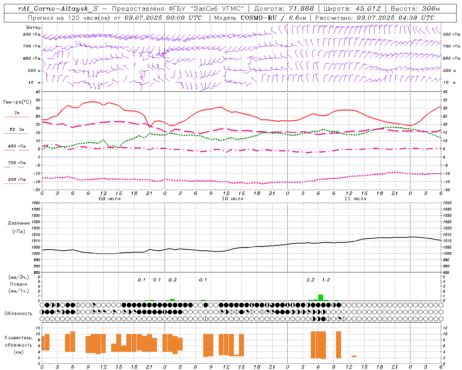Click the 09 июля date label
The width and height of the screenshot is (462, 370).
[110, 199]
